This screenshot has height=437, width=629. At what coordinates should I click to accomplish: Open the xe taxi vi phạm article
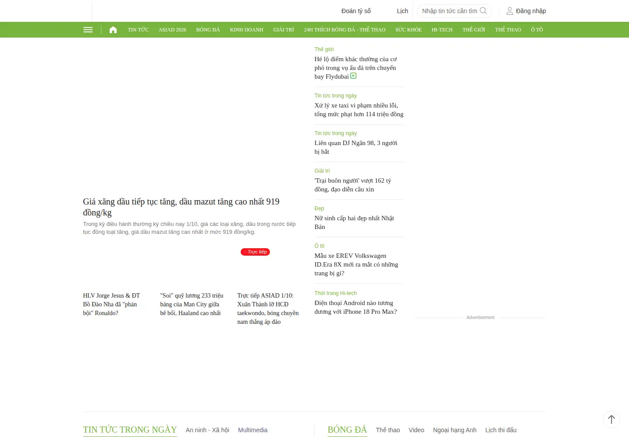(359, 110)
